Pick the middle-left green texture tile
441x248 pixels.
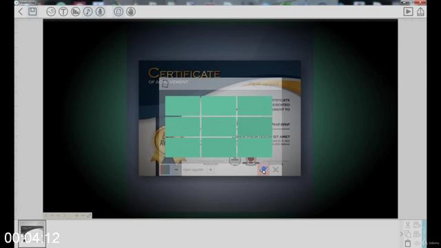[183, 127]
